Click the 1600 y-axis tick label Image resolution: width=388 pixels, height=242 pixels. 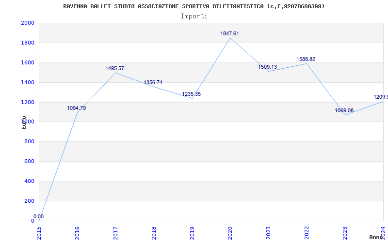pos(28,62)
